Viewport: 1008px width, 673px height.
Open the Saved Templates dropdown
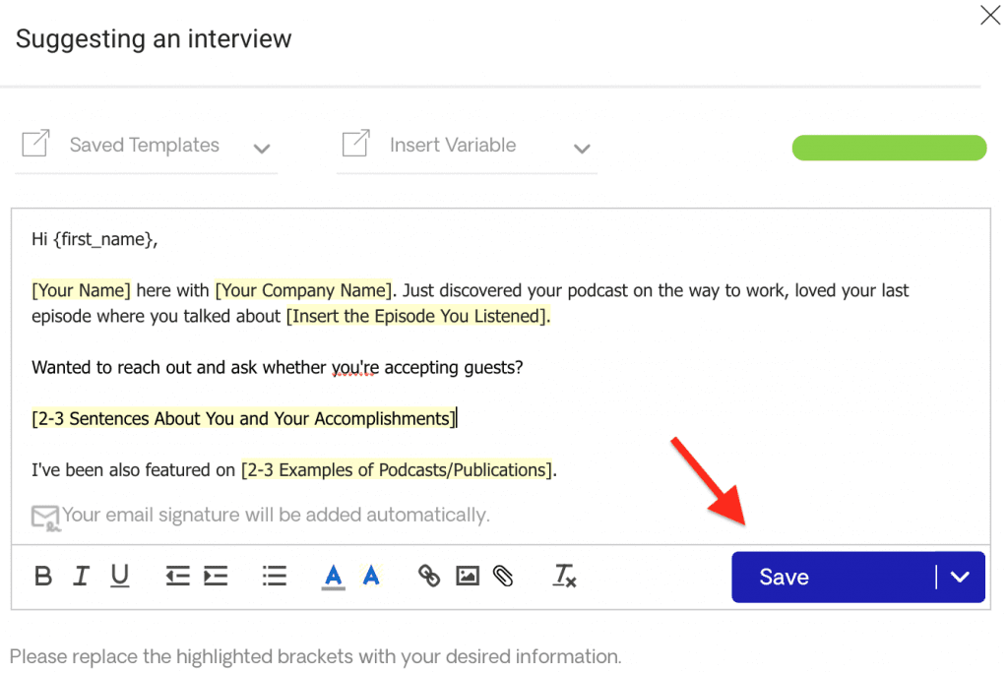(146, 146)
